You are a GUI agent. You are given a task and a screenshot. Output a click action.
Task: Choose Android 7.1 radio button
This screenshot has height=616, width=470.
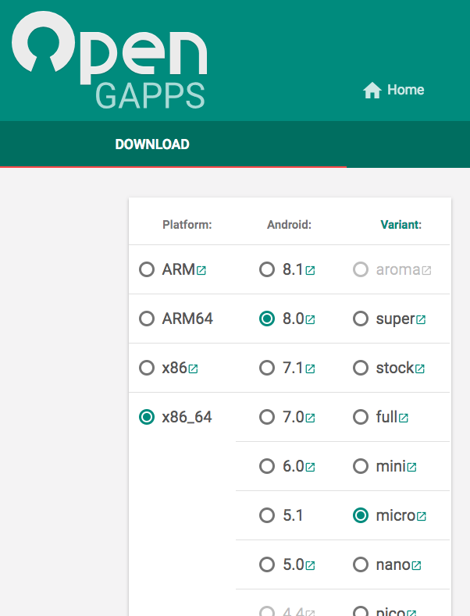click(267, 368)
